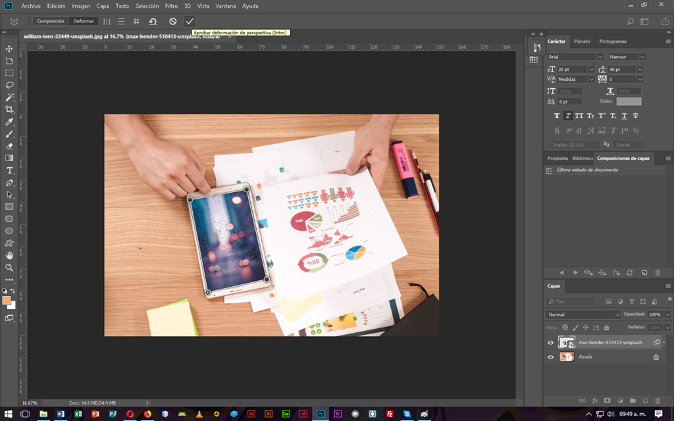Straighten near-vertical lines automatically
674x421 pixels.
[x=107, y=21]
